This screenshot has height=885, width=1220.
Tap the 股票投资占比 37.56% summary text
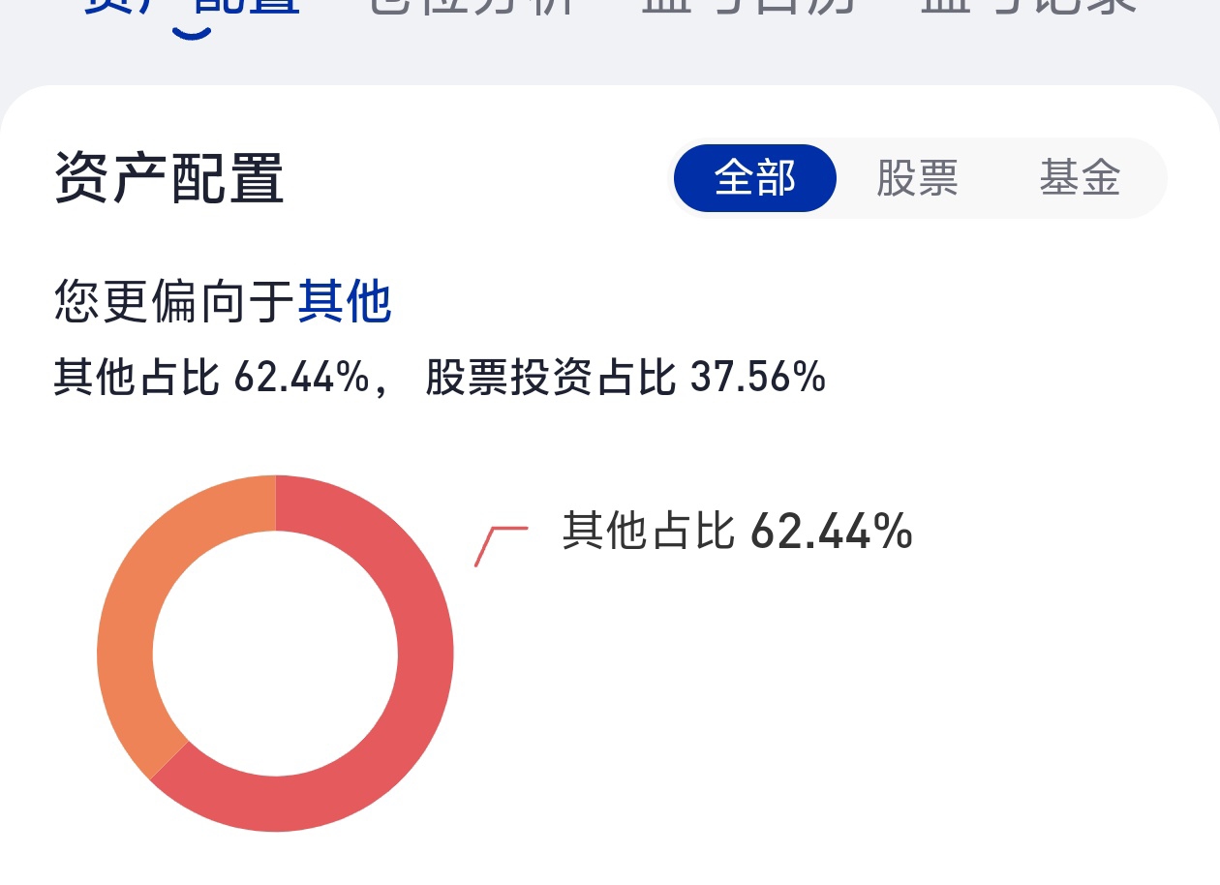625,378
